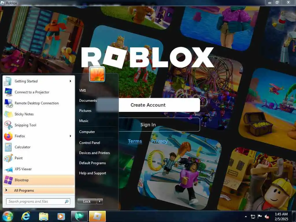Viewport: 296px width, 222px height.
Task: Show hidden tray icons arrow
Action: pos(246,217)
